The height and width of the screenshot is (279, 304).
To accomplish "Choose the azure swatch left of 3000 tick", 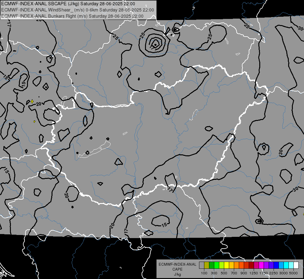I will (281, 265).
